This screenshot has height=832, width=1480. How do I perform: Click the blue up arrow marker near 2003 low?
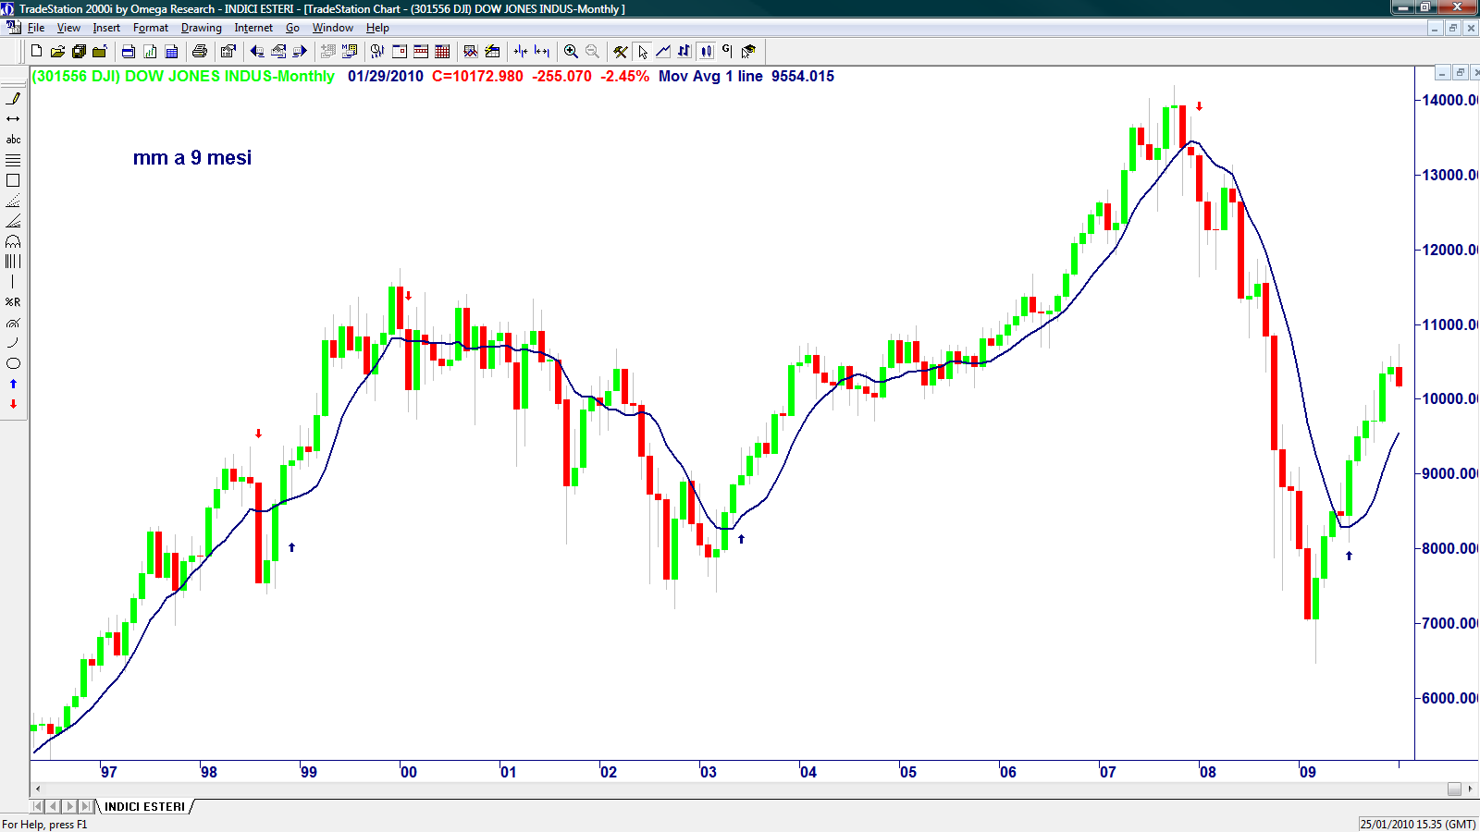(x=741, y=539)
